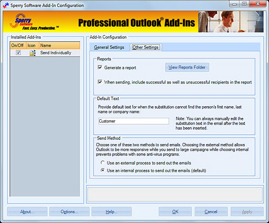Switch to the General Settings tab
Screen dimensions: 269x223
click(109, 47)
